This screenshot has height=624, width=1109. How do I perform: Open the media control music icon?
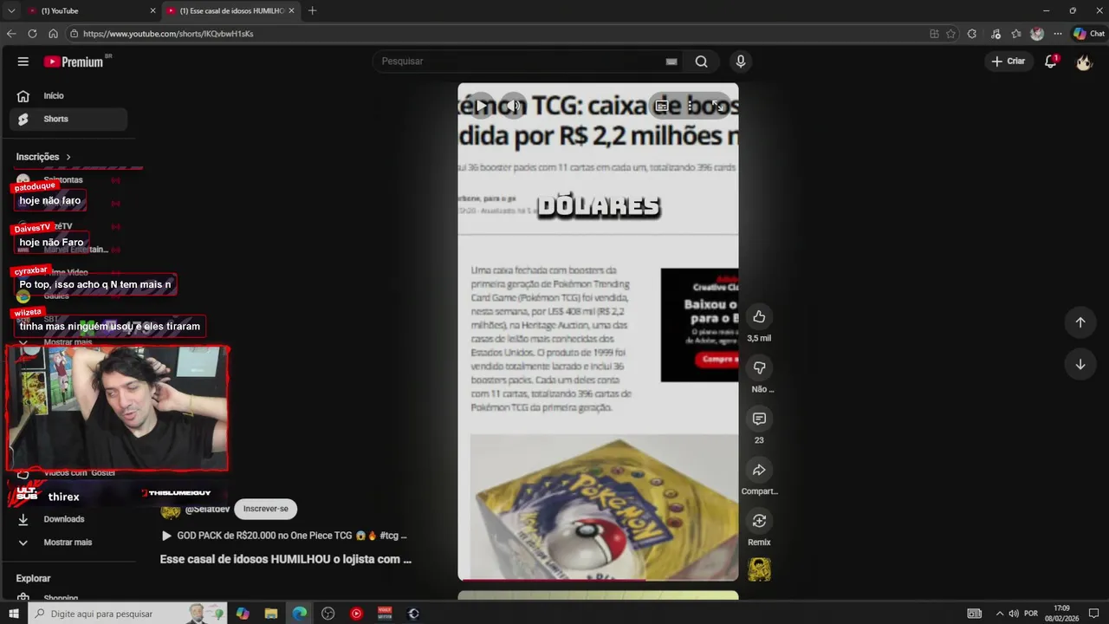point(996,34)
